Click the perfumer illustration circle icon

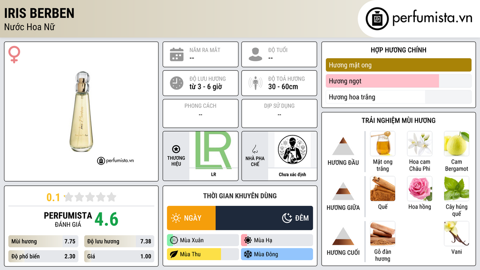292,150
